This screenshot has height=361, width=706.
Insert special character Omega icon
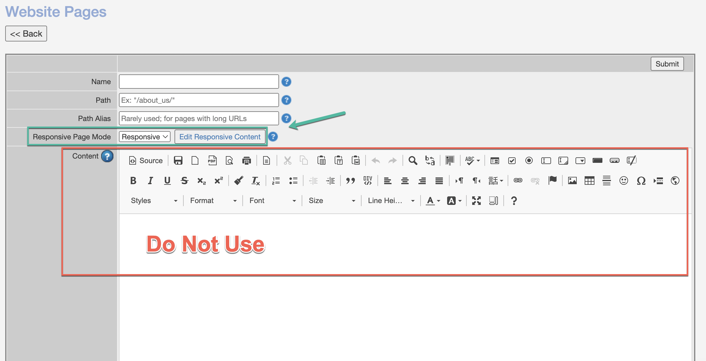click(x=641, y=181)
